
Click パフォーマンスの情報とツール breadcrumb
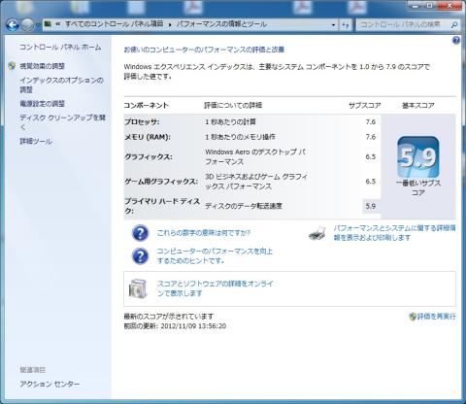pyautogui.click(x=221, y=24)
